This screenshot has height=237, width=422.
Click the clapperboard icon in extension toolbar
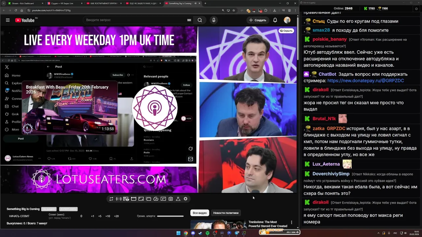[x=134, y=199]
